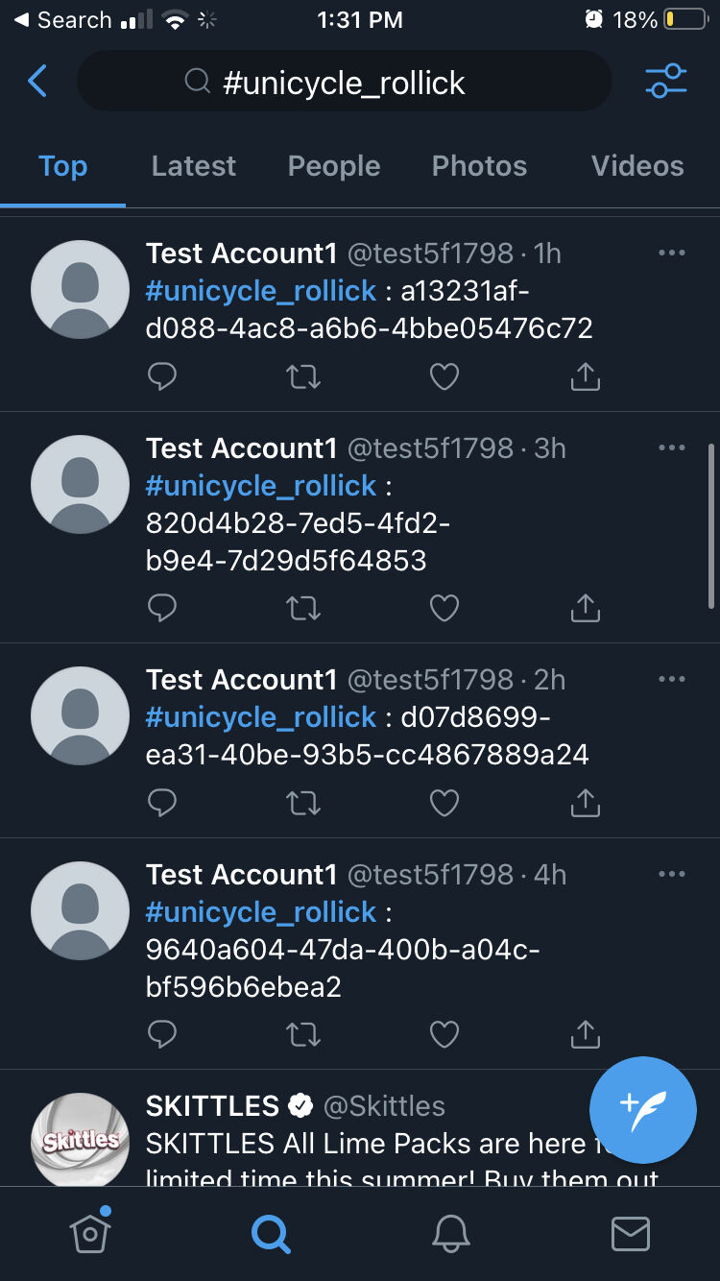The height and width of the screenshot is (1281, 720).
Task: Tap the #unicycle_rollick search field
Action: point(344,82)
